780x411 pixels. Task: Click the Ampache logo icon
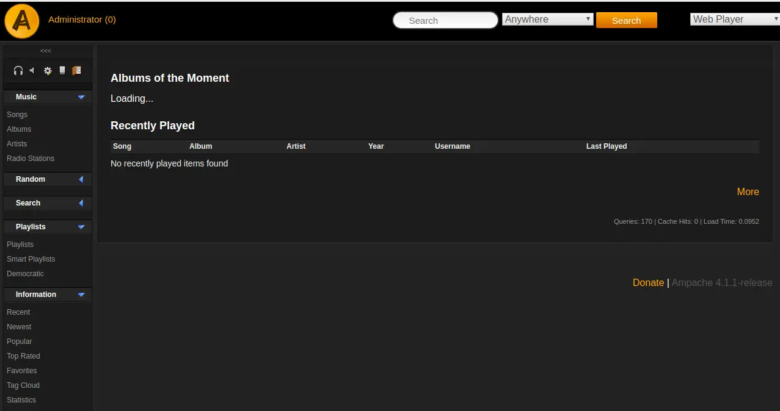[22, 21]
